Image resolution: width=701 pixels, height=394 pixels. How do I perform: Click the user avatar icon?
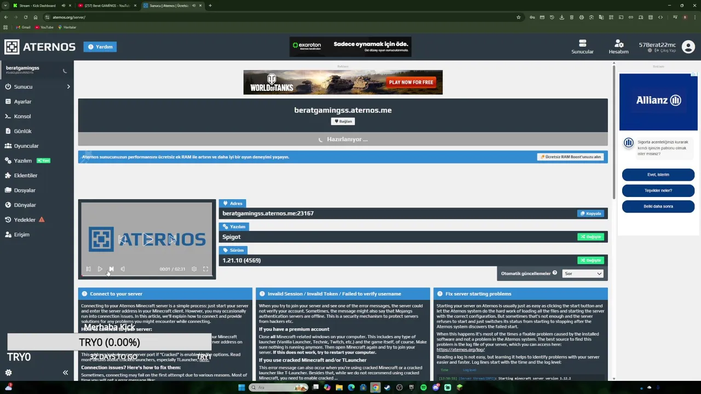688,47
